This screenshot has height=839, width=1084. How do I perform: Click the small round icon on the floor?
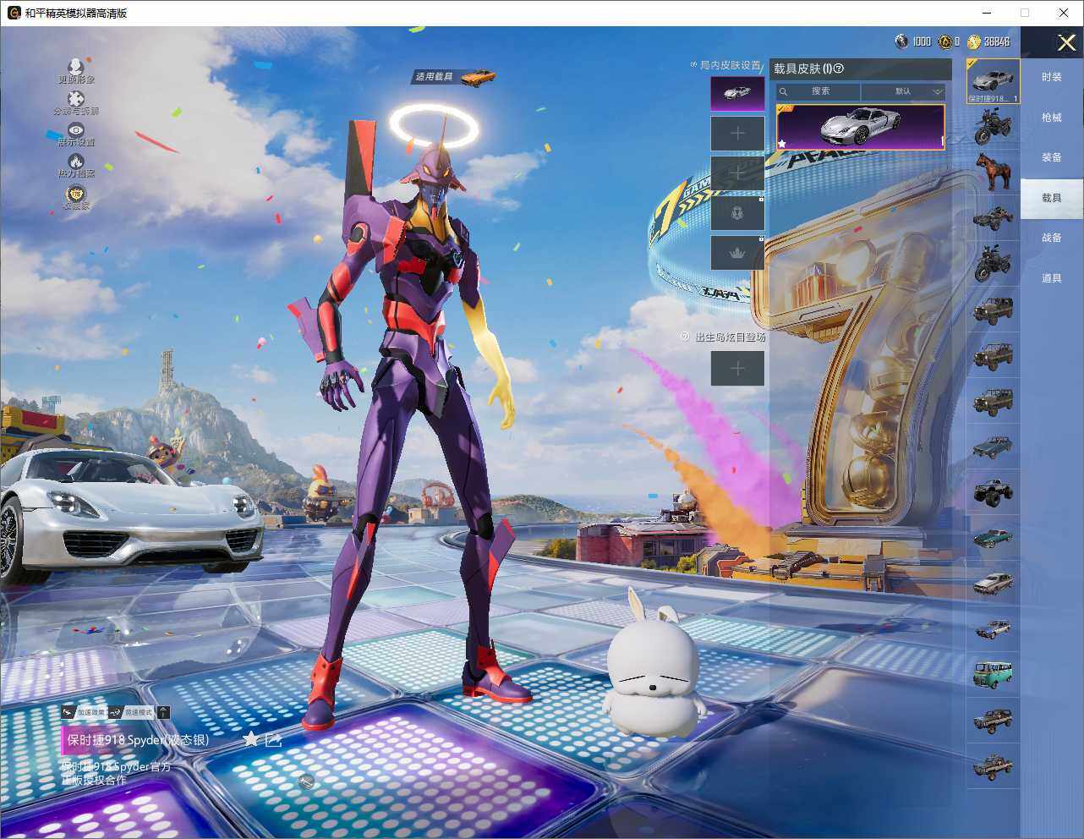(307, 781)
